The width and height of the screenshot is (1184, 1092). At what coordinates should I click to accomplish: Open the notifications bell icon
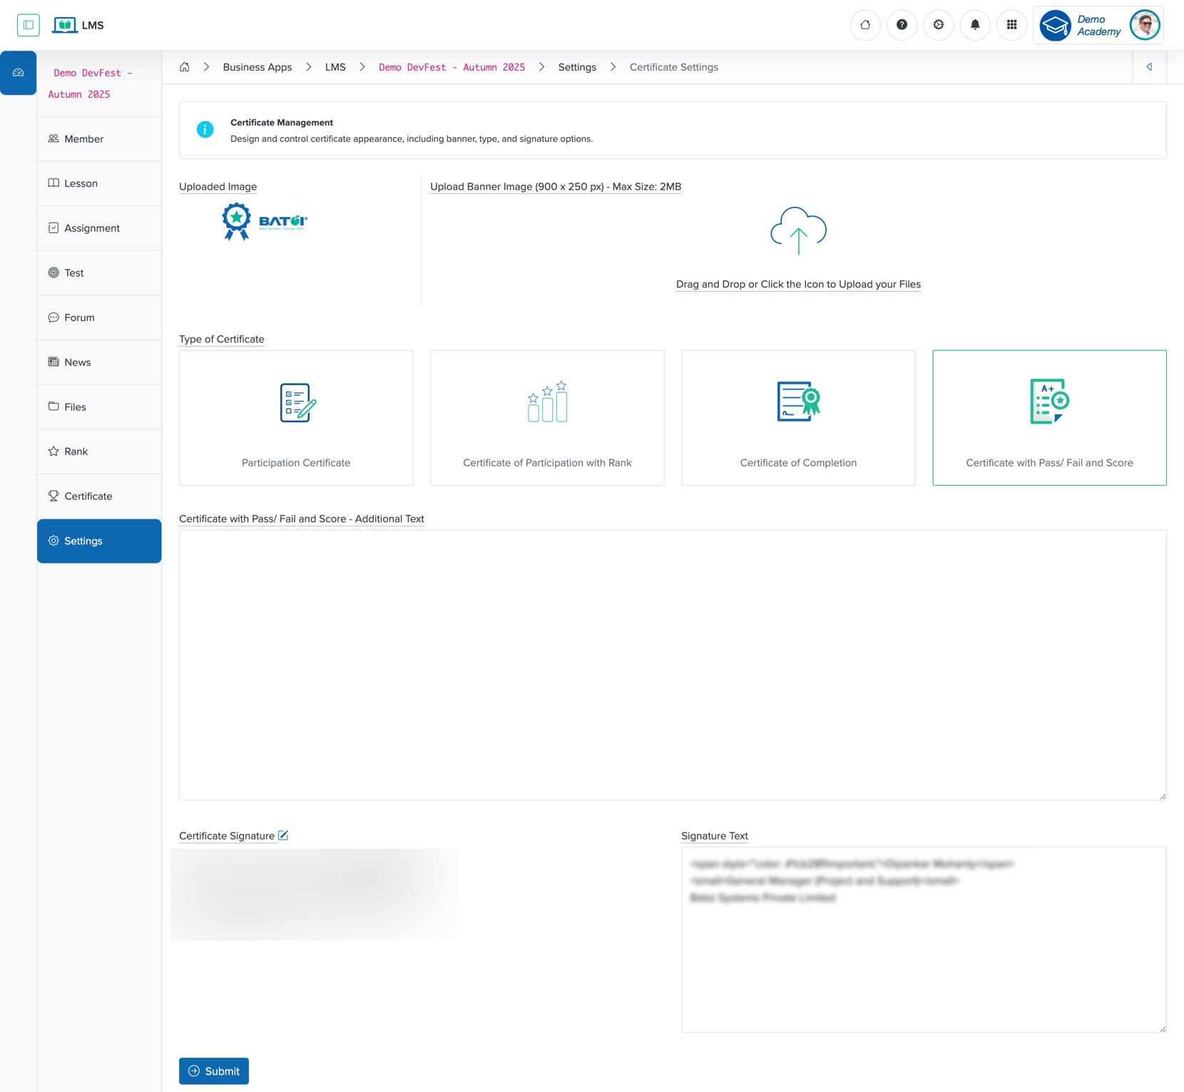[x=975, y=25]
